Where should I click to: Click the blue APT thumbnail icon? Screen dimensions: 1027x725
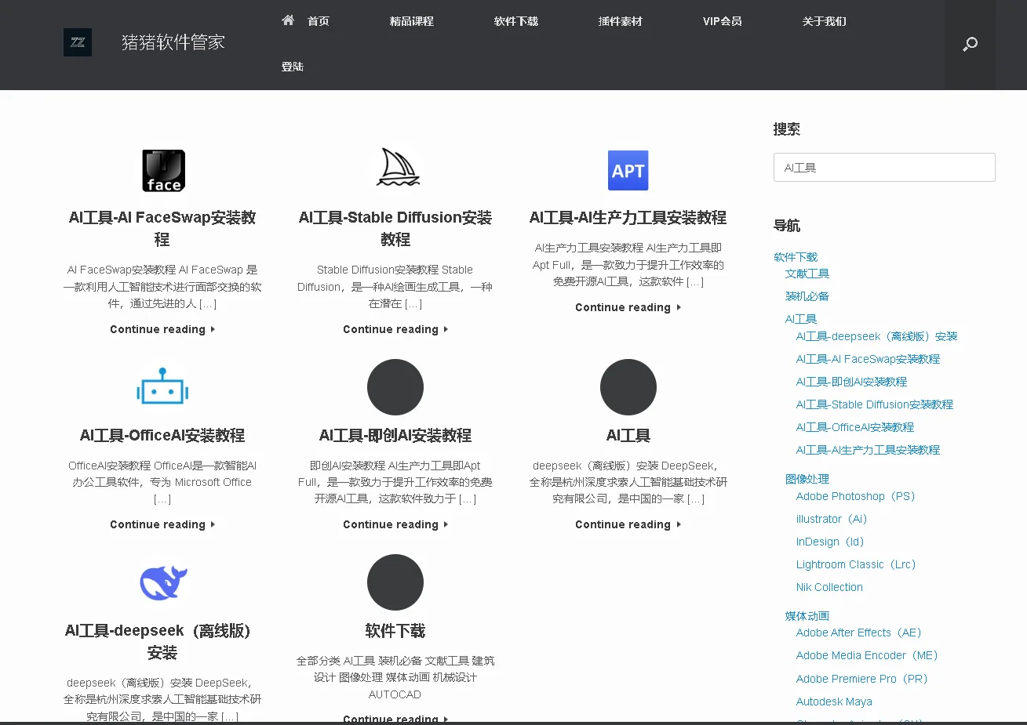[628, 170]
